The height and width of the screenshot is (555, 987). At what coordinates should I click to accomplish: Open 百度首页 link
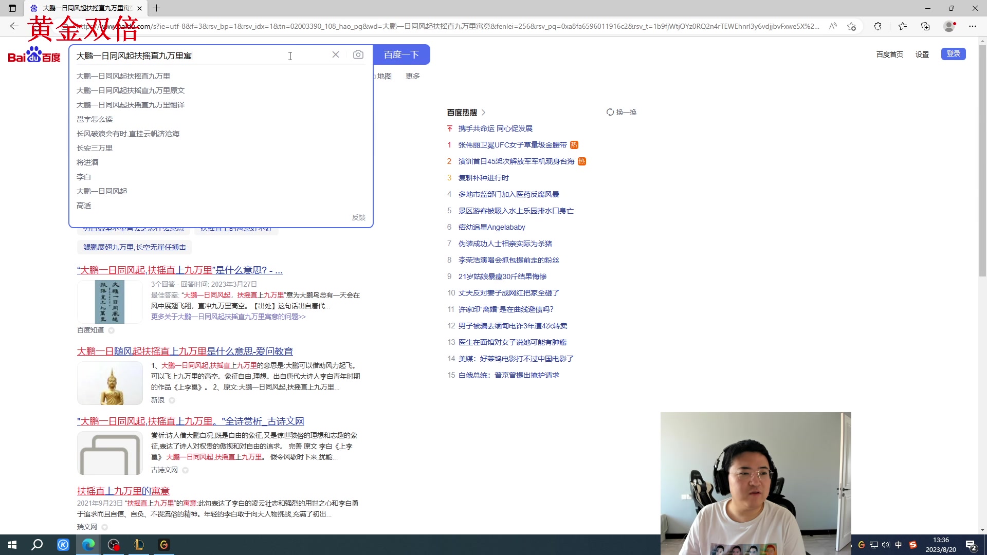pyautogui.click(x=889, y=54)
